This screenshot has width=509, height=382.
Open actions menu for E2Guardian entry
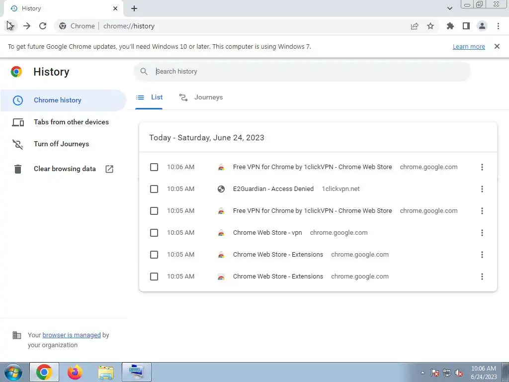(482, 189)
